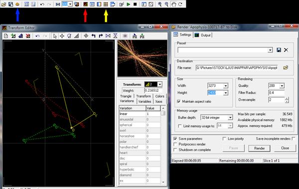Delete the render preset with X icon
The width and height of the screenshot is (299, 189).
(x=286, y=50)
